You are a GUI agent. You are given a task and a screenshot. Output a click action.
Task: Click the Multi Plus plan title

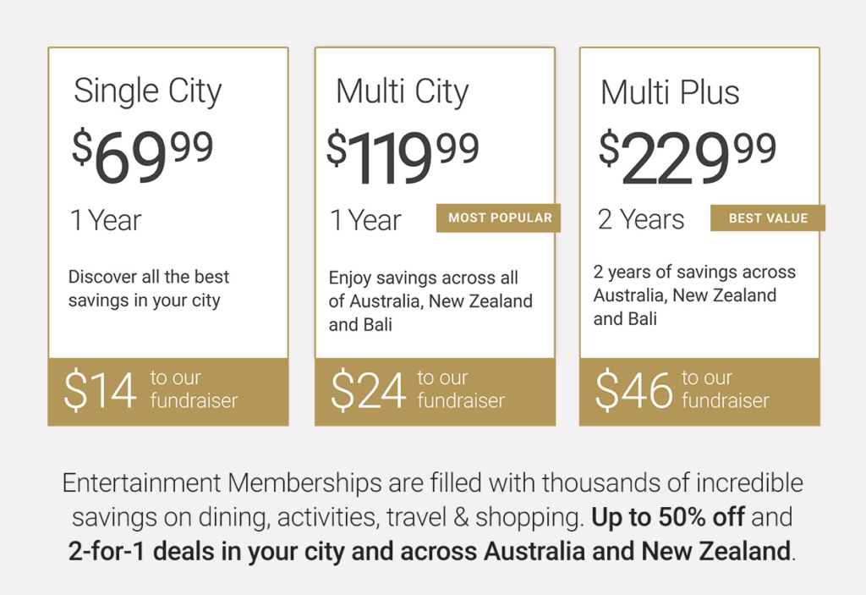click(x=670, y=92)
